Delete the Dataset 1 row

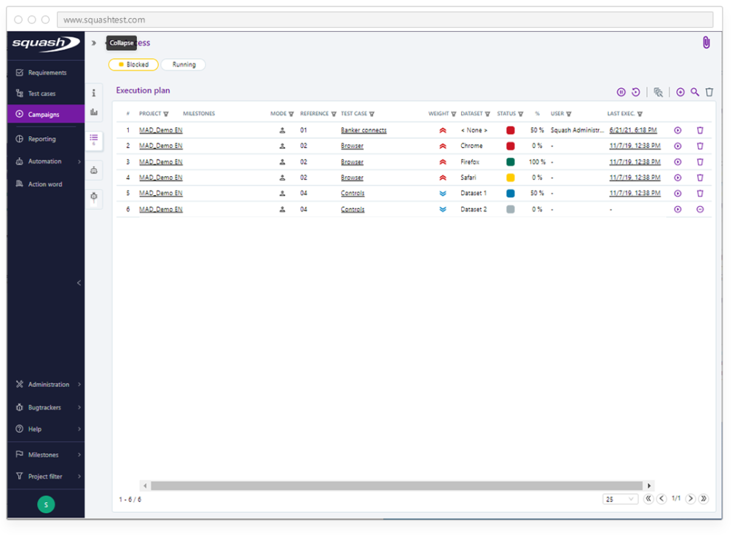pyautogui.click(x=700, y=194)
